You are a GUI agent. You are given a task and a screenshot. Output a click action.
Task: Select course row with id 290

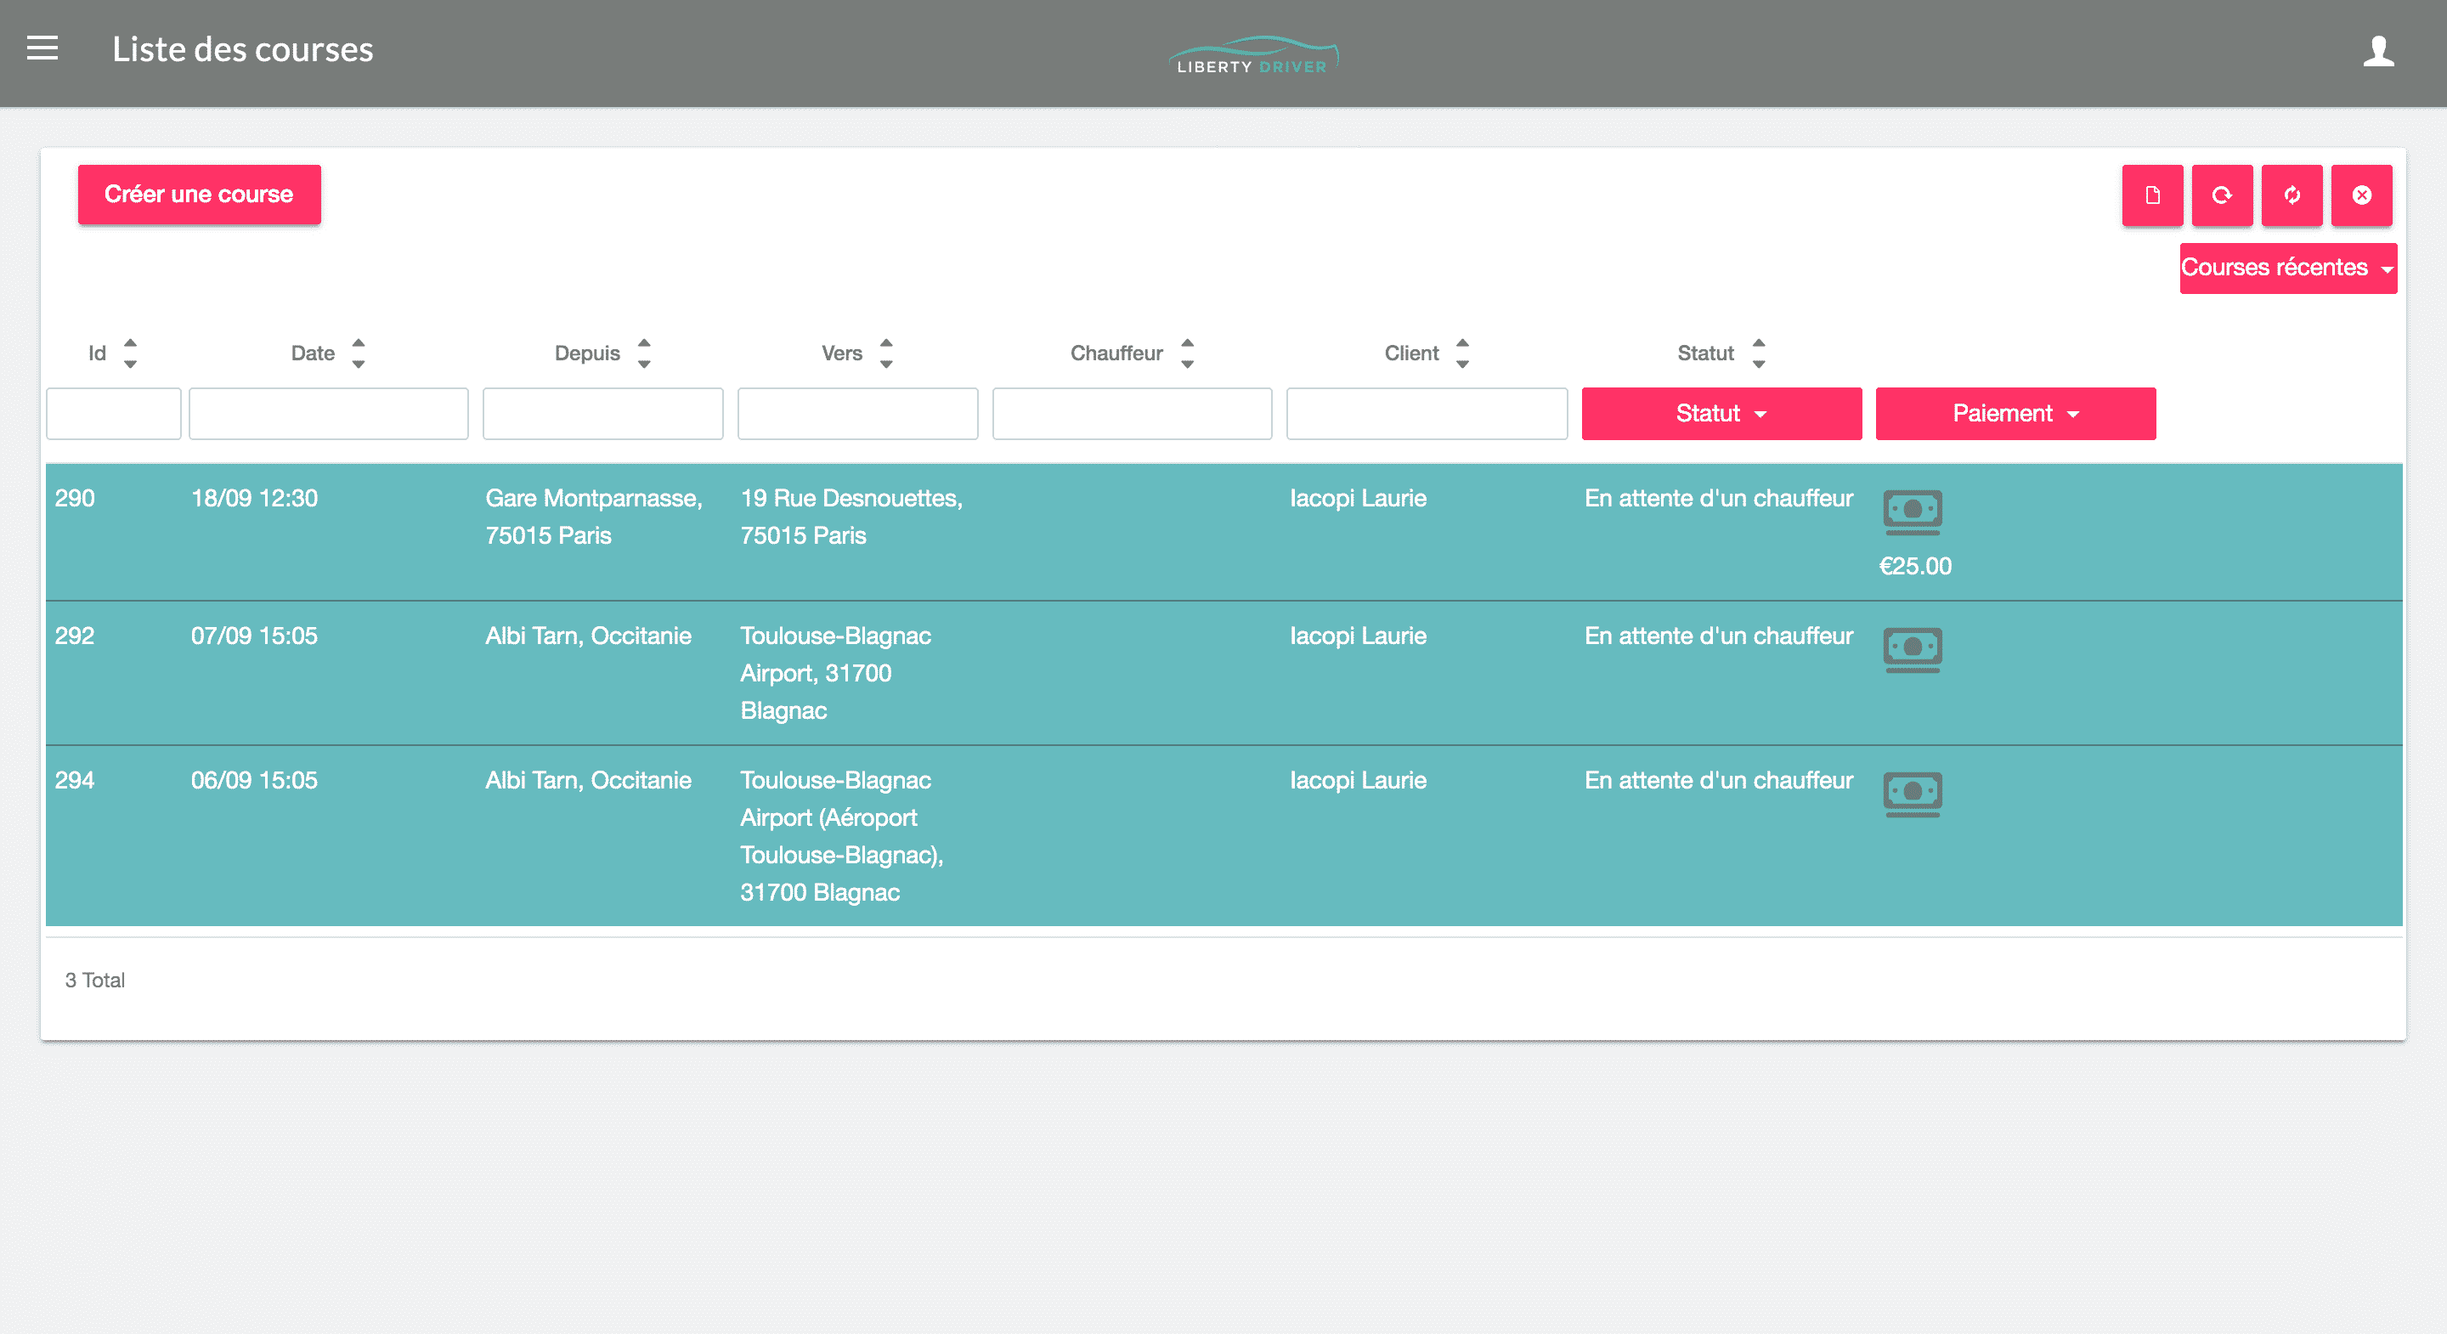point(1223,532)
